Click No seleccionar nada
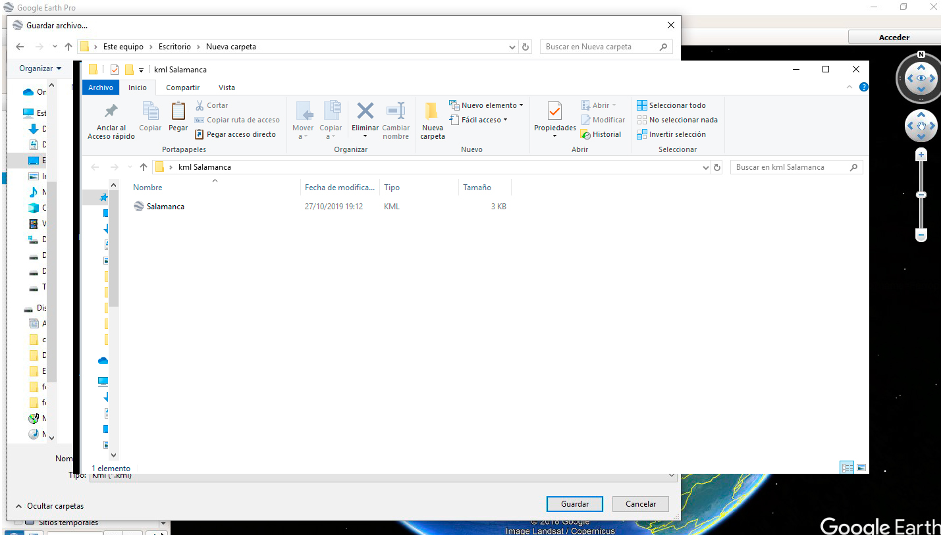Viewport: 943px width, 535px height. [x=677, y=120]
